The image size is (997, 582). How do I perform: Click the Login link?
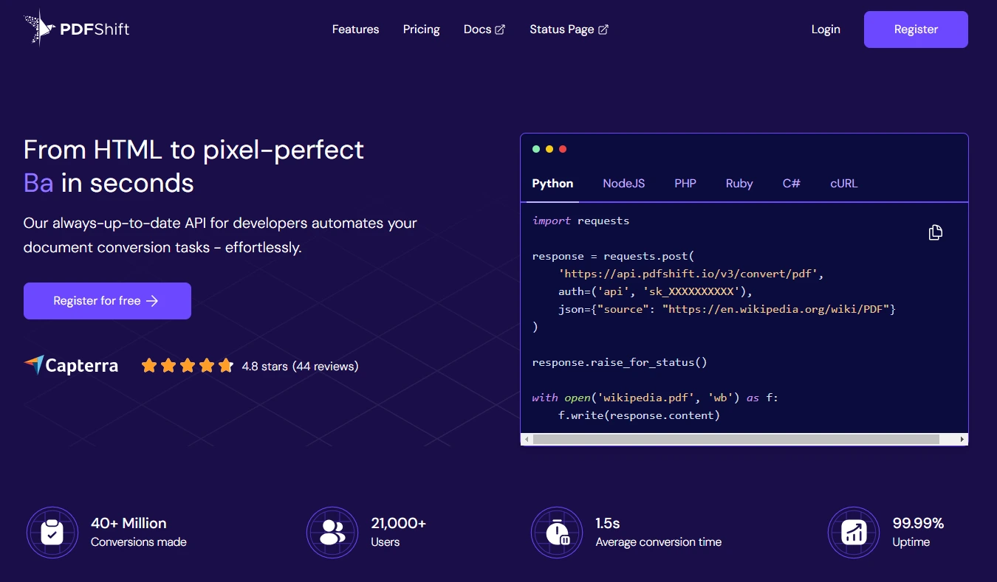click(x=826, y=29)
